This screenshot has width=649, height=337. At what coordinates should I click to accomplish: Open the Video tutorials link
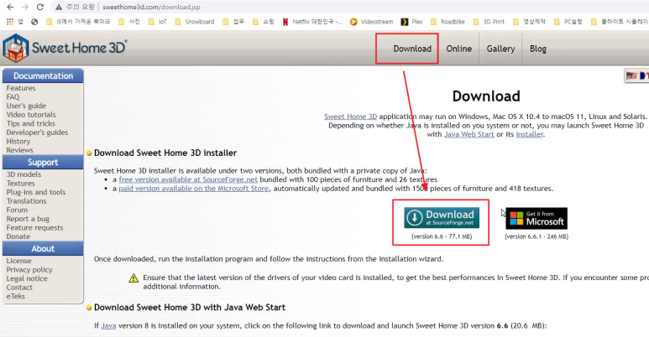(x=31, y=115)
